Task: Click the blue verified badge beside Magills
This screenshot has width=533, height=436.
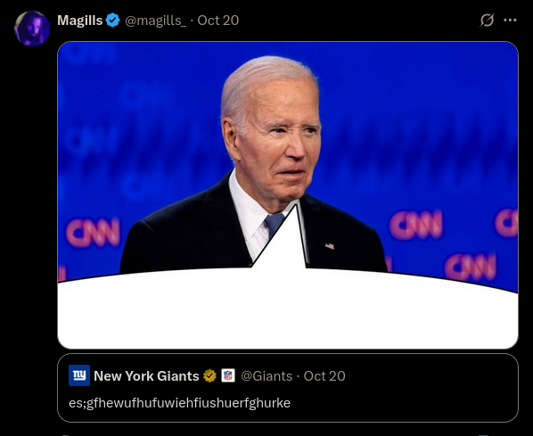Action: pos(112,21)
